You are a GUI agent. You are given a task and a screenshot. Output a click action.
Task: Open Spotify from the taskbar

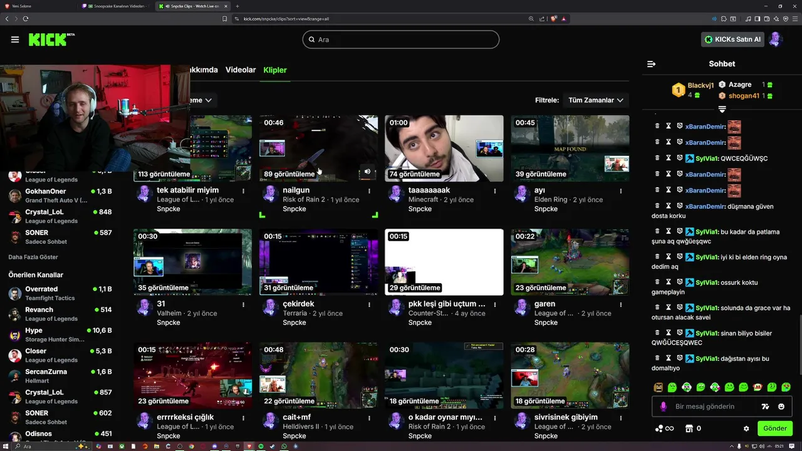261,446
